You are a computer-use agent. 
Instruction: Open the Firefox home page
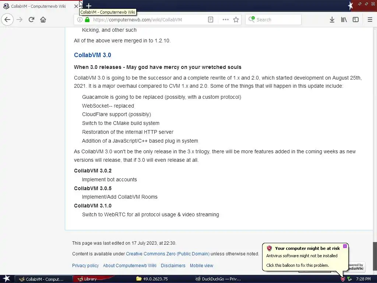pyautogui.click(x=43, y=20)
